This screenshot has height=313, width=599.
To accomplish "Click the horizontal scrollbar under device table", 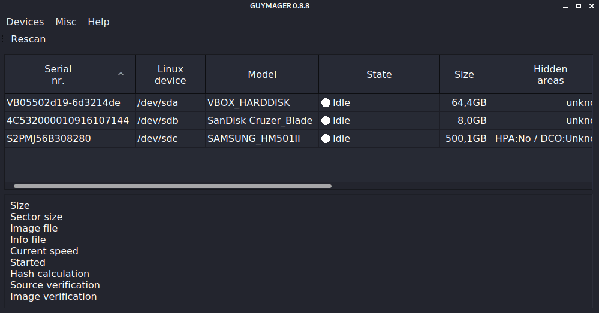I will coord(173,186).
